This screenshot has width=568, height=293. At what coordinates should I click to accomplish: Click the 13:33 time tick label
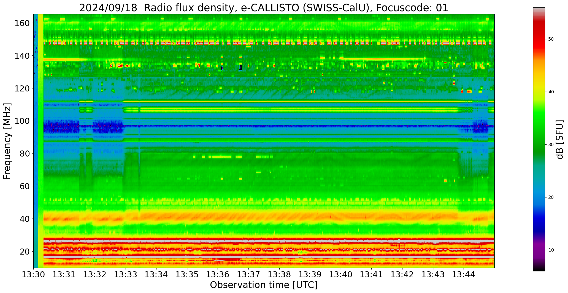(x=126, y=275)
